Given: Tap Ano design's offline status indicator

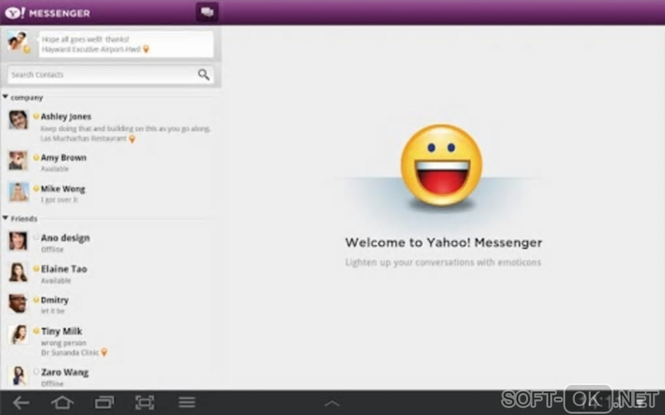Looking at the screenshot, I should pyautogui.click(x=37, y=237).
